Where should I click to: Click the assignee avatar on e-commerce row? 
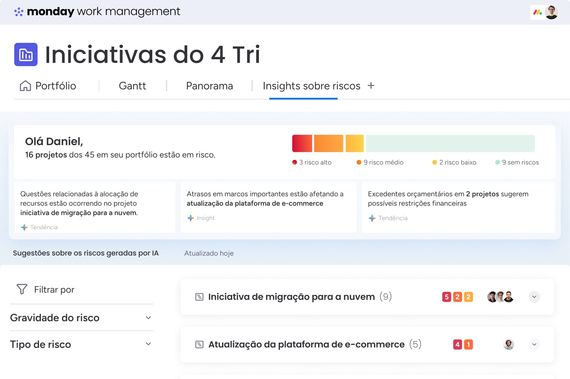click(508, 344)
